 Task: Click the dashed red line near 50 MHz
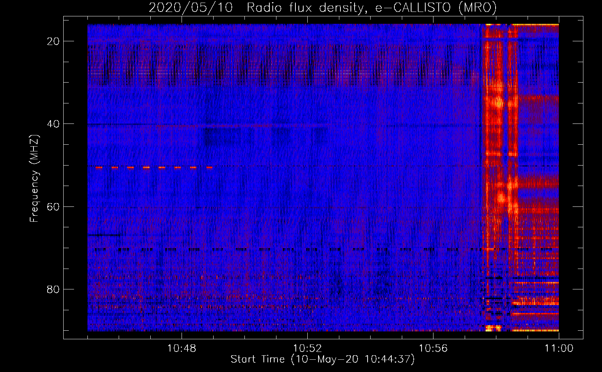(154, 168)
